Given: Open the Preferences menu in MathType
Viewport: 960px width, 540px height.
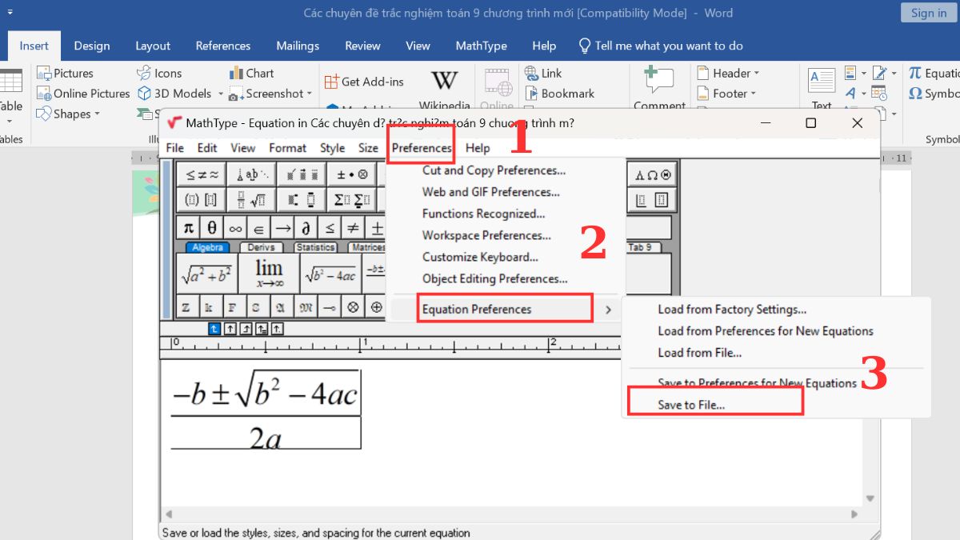Looking at the screenshot, I should [x=422, y=147].
